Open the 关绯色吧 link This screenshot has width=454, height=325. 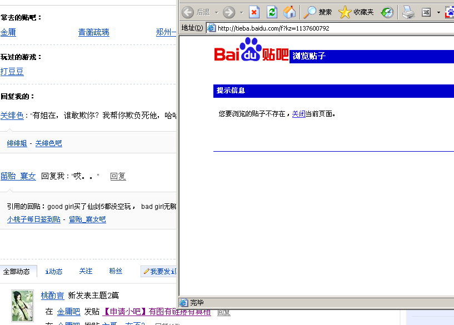point(49,143)
